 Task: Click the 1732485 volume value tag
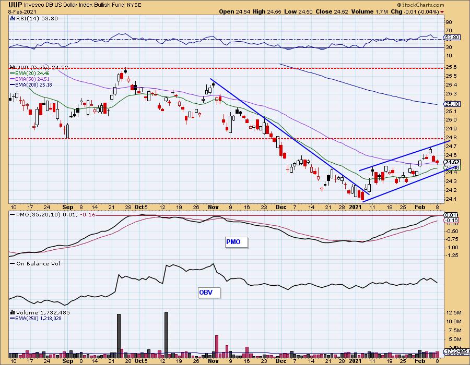456,351
